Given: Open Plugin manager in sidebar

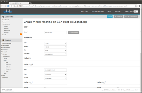Looking at the screenshot, I should point(7,43).
